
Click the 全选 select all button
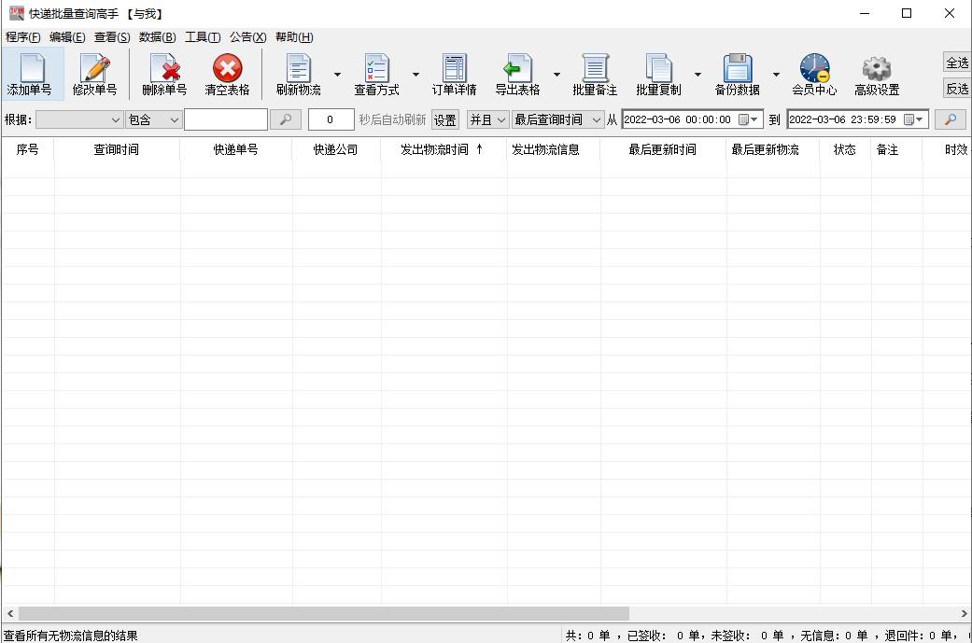coord(957,63)
